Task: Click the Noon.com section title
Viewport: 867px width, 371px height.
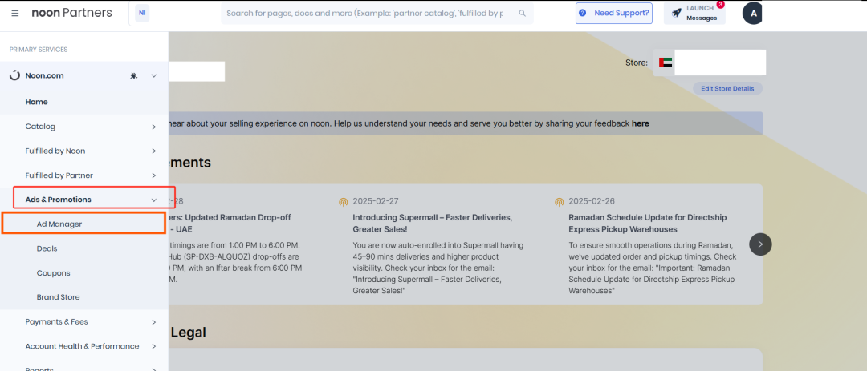Action: (44, 75)
